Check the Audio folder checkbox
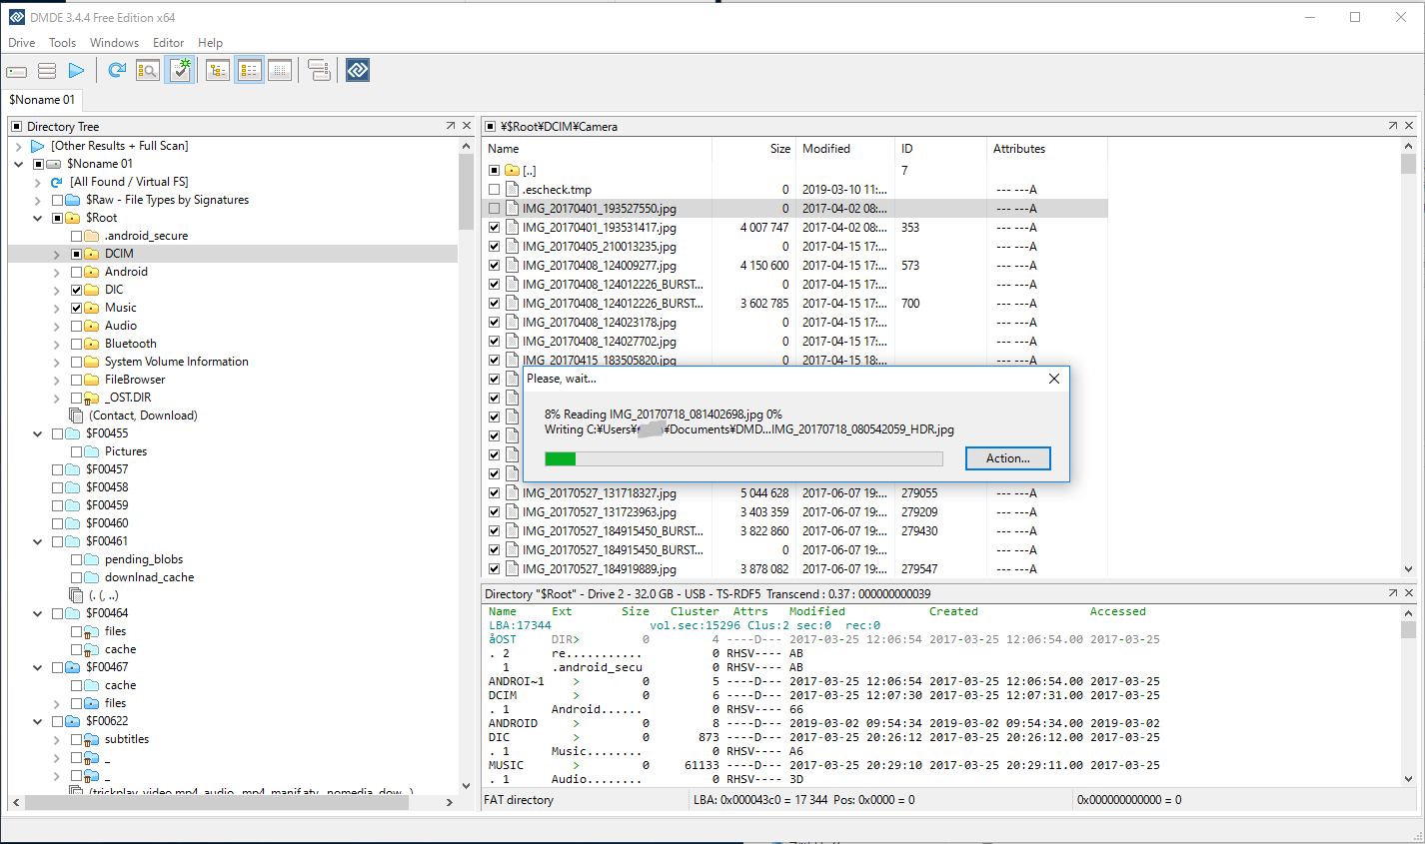This screenshot has width=1425, height=844. [77, 326]
